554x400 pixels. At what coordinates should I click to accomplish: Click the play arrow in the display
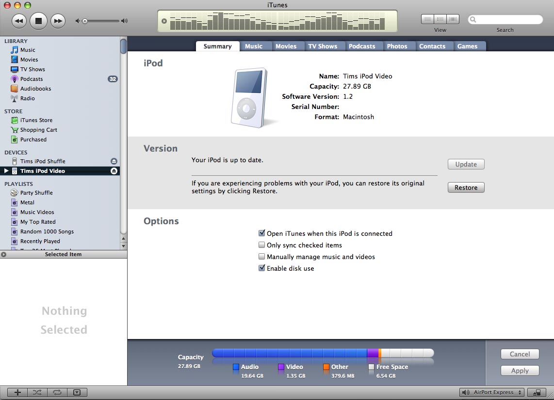click(x=164, y=21)
